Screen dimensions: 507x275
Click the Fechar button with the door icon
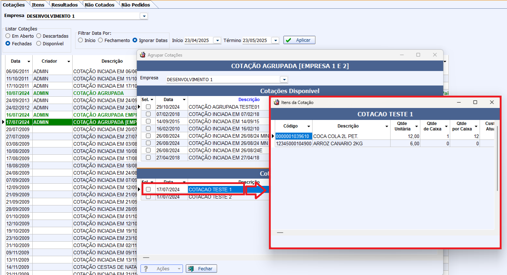[x=201, y=269]
